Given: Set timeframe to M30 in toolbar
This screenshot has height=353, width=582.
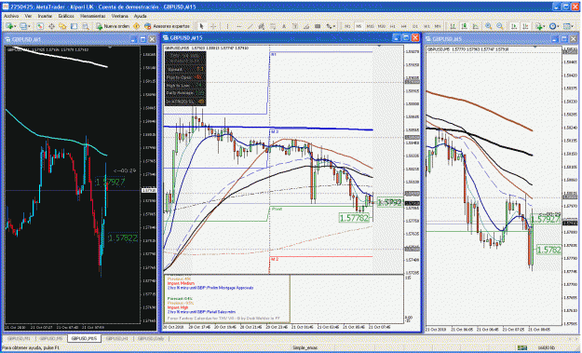Looking at the screenshot, I should tap(382, 26).
